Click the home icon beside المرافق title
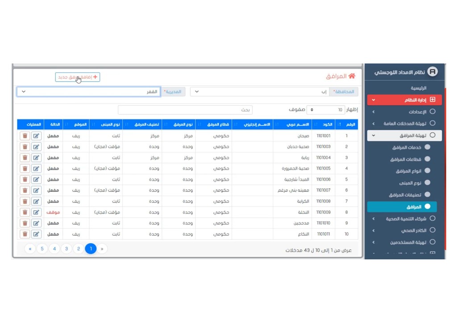The image size is (457, 323). 352,76
